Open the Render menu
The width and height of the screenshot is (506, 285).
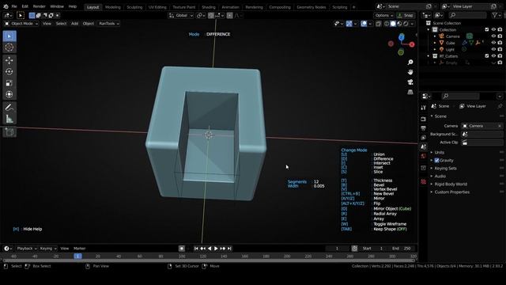click(39, 6)
